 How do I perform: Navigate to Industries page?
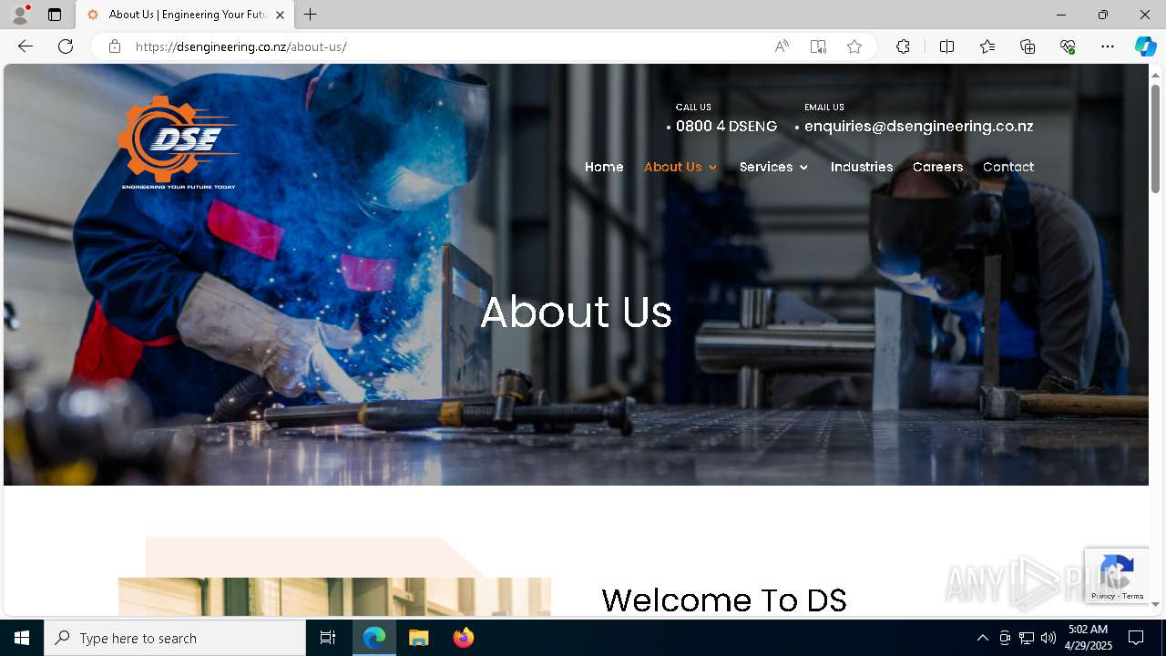click(x=862, y=167)
